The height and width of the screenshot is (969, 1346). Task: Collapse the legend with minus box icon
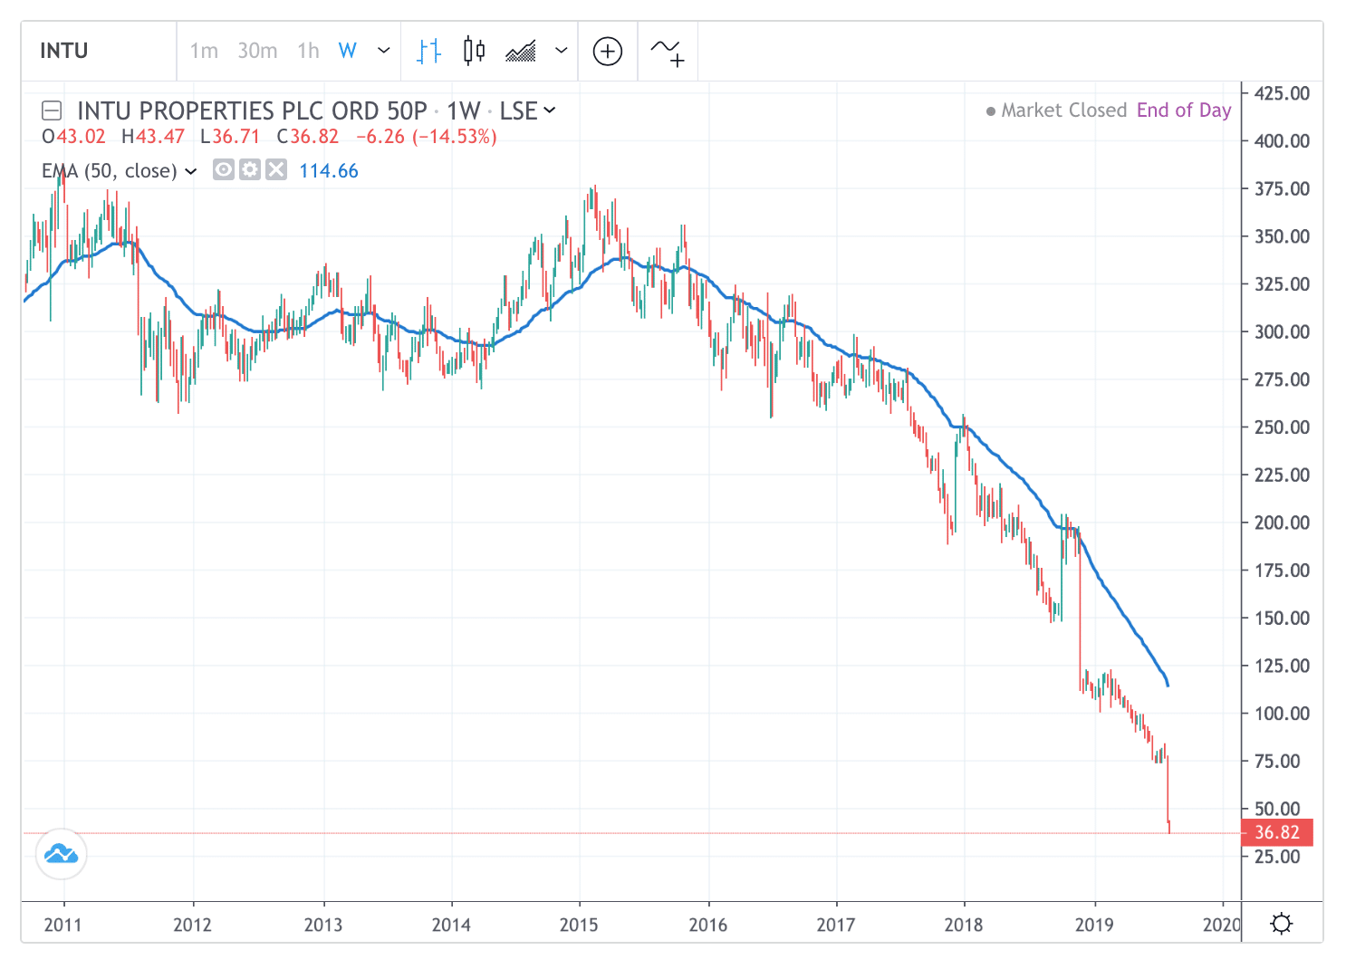click(52, 111)
